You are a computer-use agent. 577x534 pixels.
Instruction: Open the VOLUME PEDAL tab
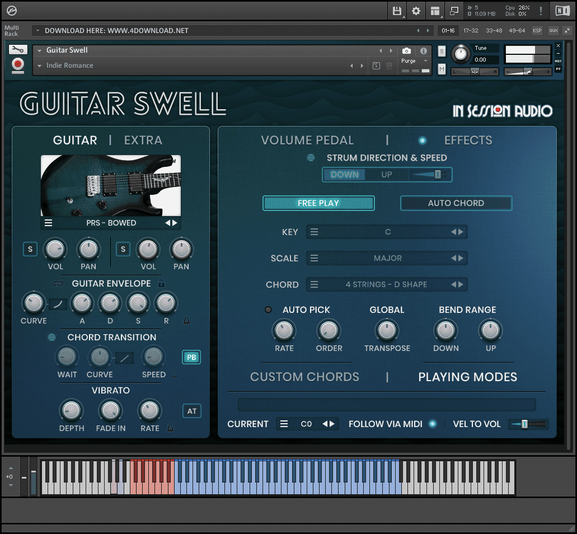point(307,140)
